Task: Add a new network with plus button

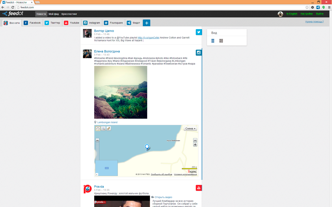Action: 147,23
